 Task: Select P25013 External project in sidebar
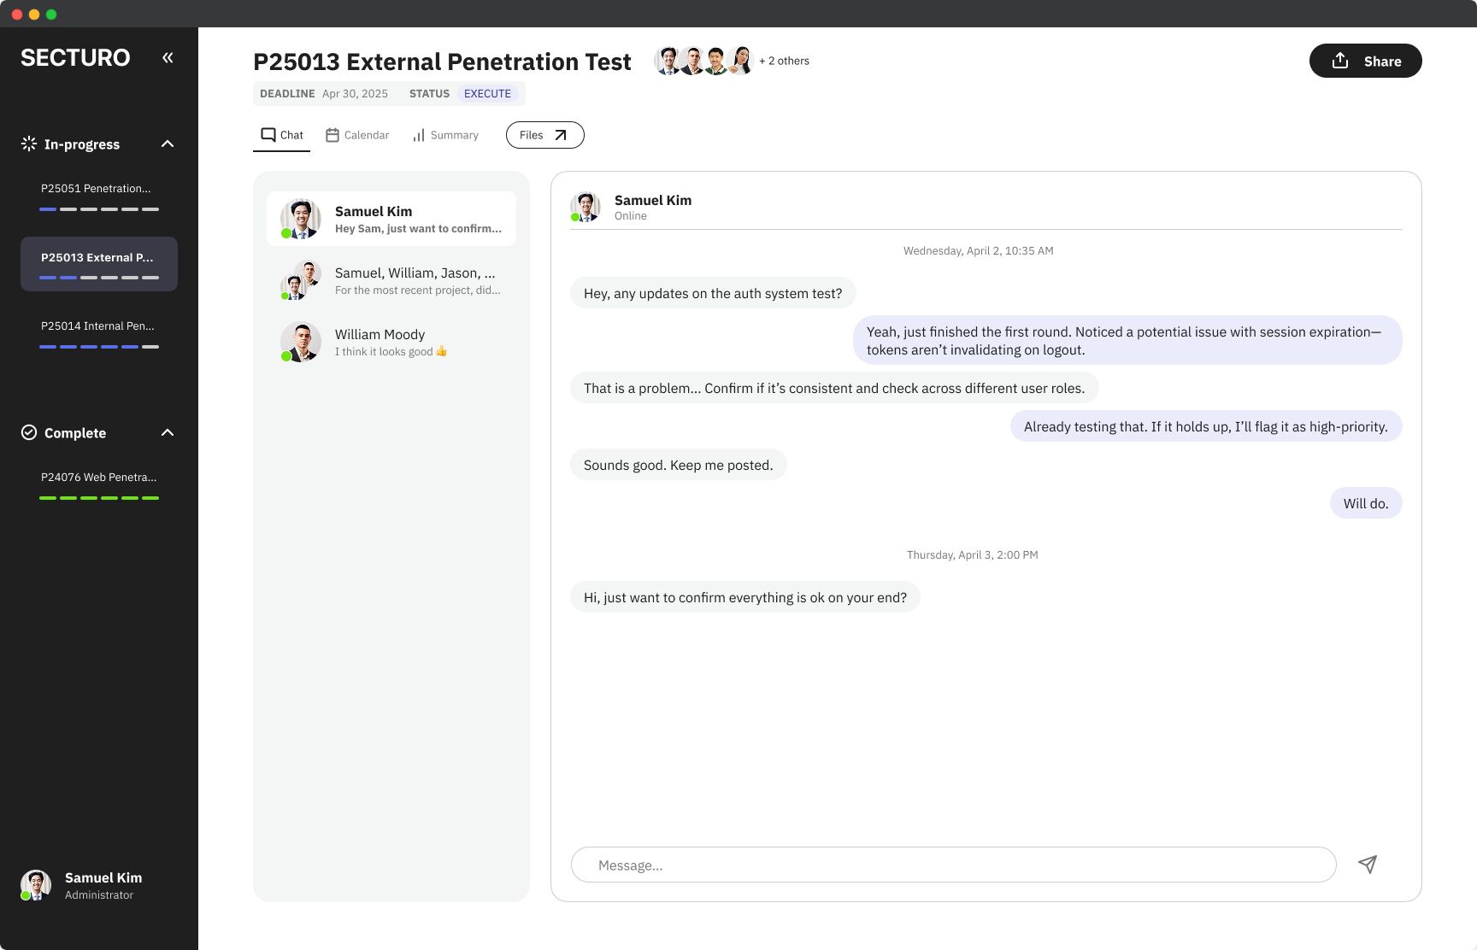coord(99,264)
